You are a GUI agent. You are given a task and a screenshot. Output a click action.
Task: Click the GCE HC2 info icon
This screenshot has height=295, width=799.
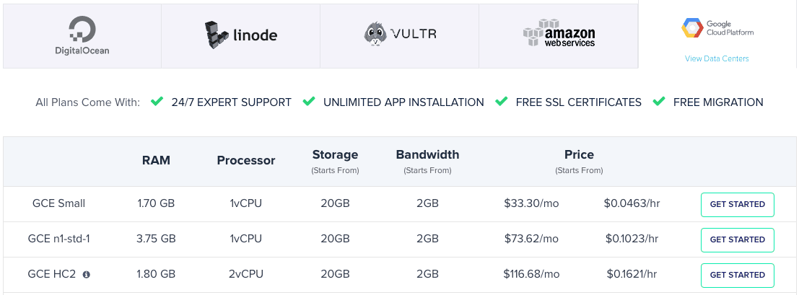click(86, 275)
